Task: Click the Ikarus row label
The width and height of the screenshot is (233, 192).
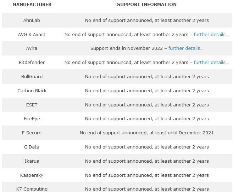Action: tap(32, 161)
